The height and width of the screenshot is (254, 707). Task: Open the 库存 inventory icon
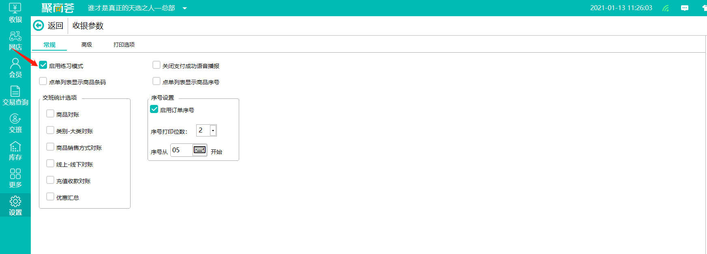(15, 151)
